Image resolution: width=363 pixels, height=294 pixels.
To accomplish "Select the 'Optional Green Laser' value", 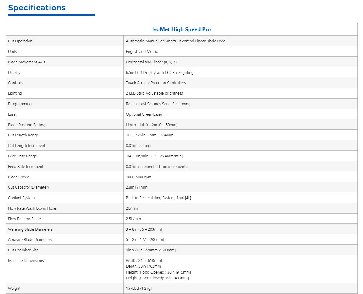I will (144, 114).
